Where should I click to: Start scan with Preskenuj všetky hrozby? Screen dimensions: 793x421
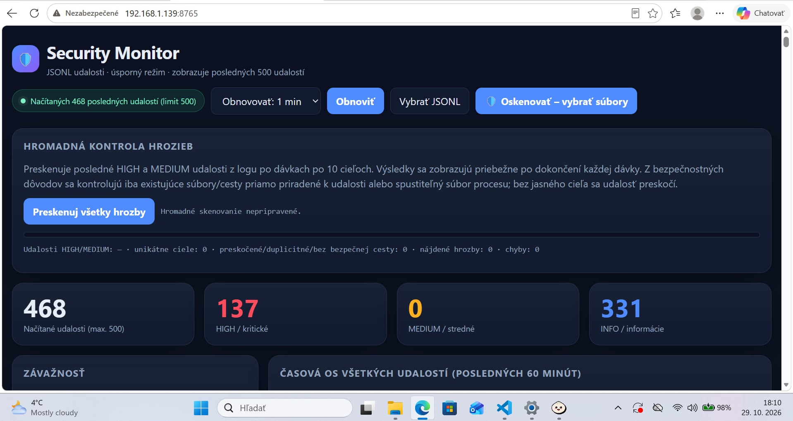89,211
